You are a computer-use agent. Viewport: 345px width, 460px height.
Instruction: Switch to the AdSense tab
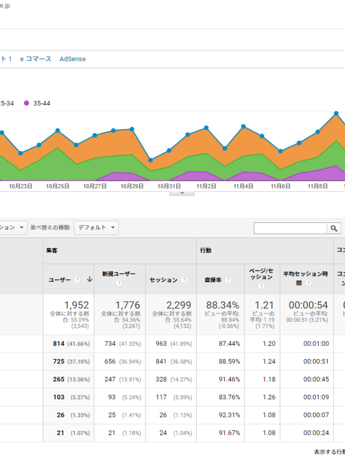coord(73,59)
